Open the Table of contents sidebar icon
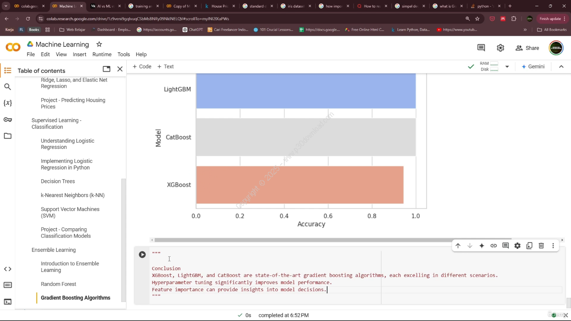 click(x=8, y=70)
